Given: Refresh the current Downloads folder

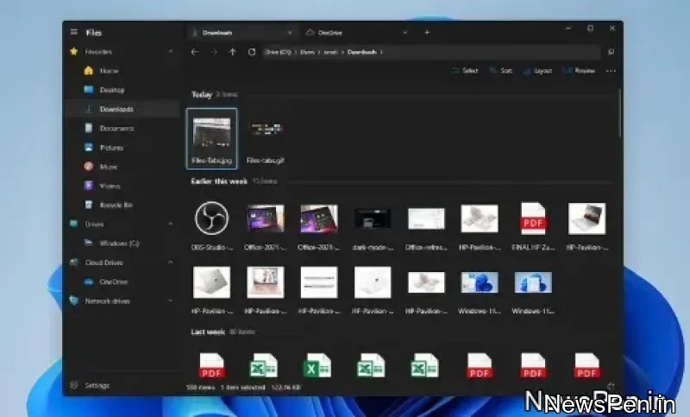Looking at the screenshot, I should pos(251,52).
